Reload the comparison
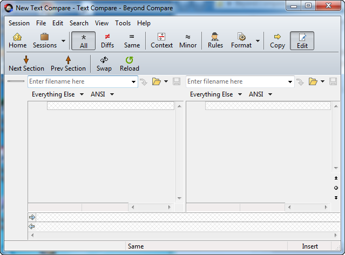This screenshot has width=345, height=255. click(x=130, y=64)
